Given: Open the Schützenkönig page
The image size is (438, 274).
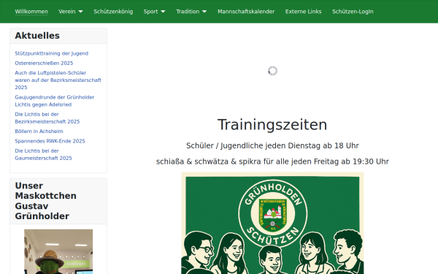Looking at the screenshot, I should point(113,12).
